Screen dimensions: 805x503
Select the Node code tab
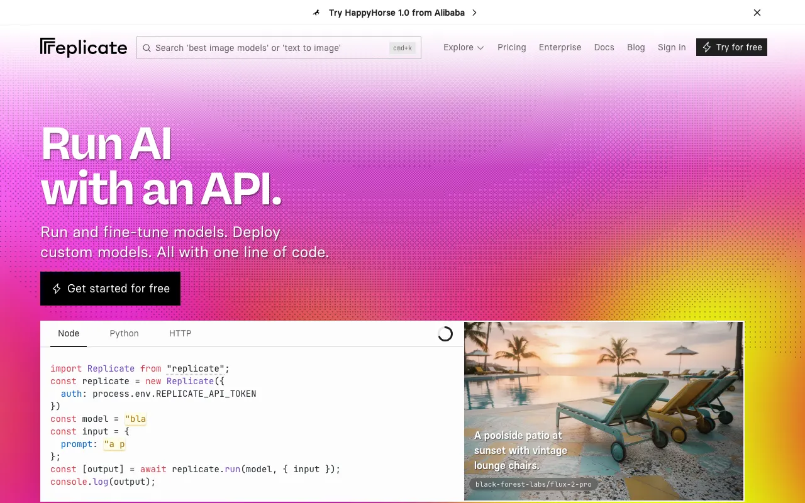[69, 333]
